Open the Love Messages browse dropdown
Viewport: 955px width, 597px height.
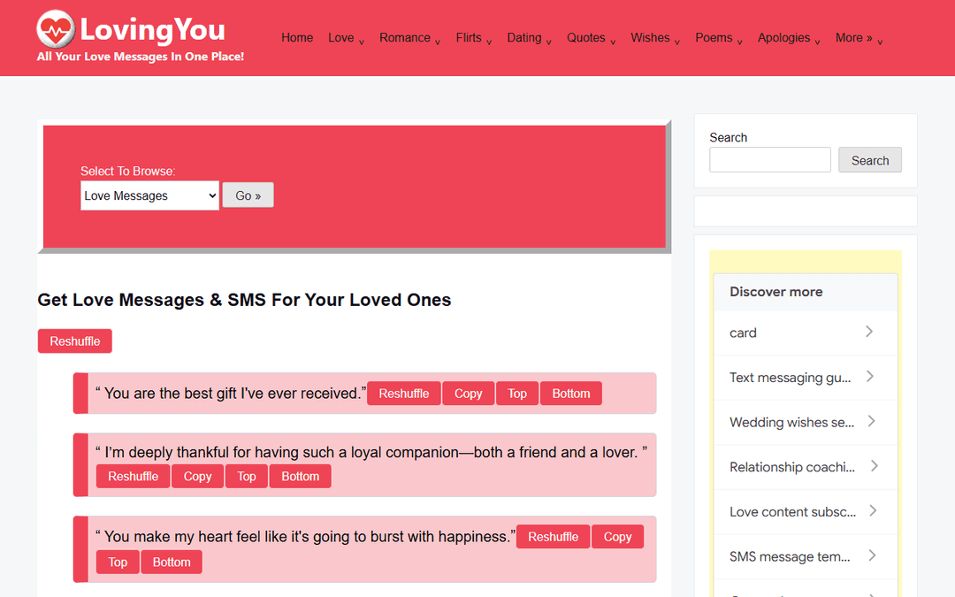tap(149, 195)
